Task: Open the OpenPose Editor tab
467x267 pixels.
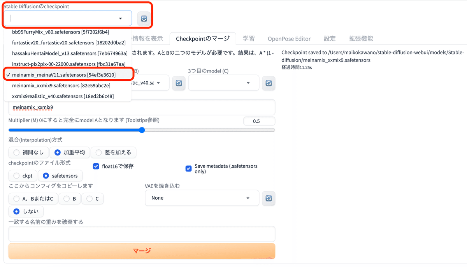Action: click(x=289, y=39)
